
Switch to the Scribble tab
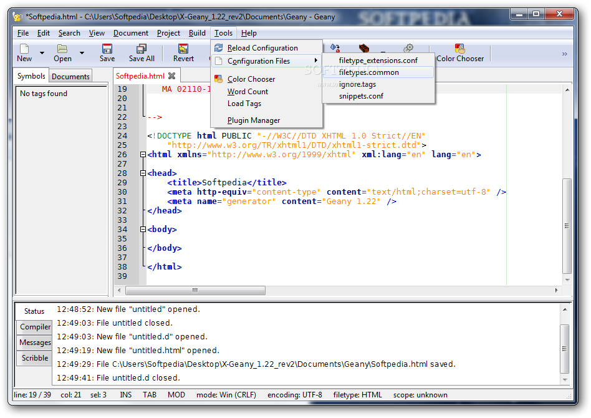click(35, 358)
